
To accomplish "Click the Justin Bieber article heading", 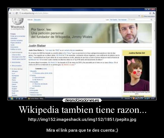I will coord(37,46).
